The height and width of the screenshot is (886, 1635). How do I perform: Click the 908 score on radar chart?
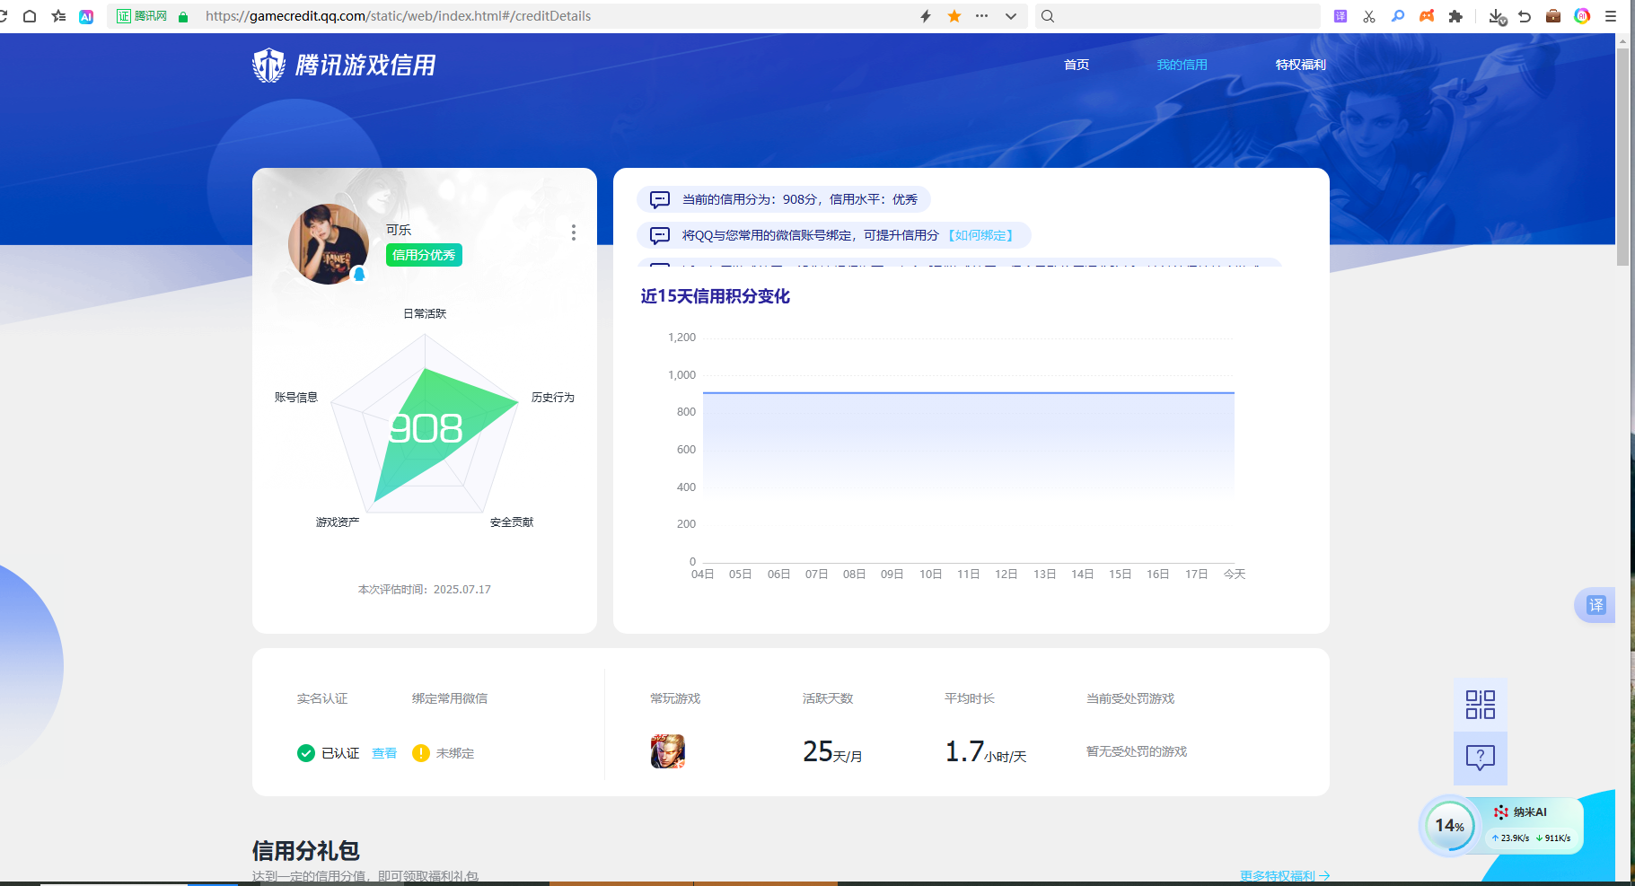[x=426, y=429]
